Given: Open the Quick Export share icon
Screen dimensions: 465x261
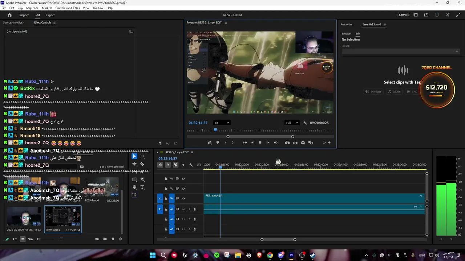Looking at the screenshot, I should [x=426, y=15].
